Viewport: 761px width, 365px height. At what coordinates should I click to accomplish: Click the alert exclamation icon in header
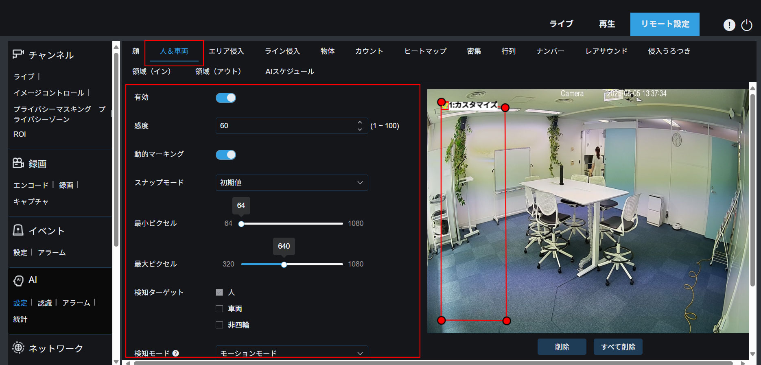click(729, 25)
